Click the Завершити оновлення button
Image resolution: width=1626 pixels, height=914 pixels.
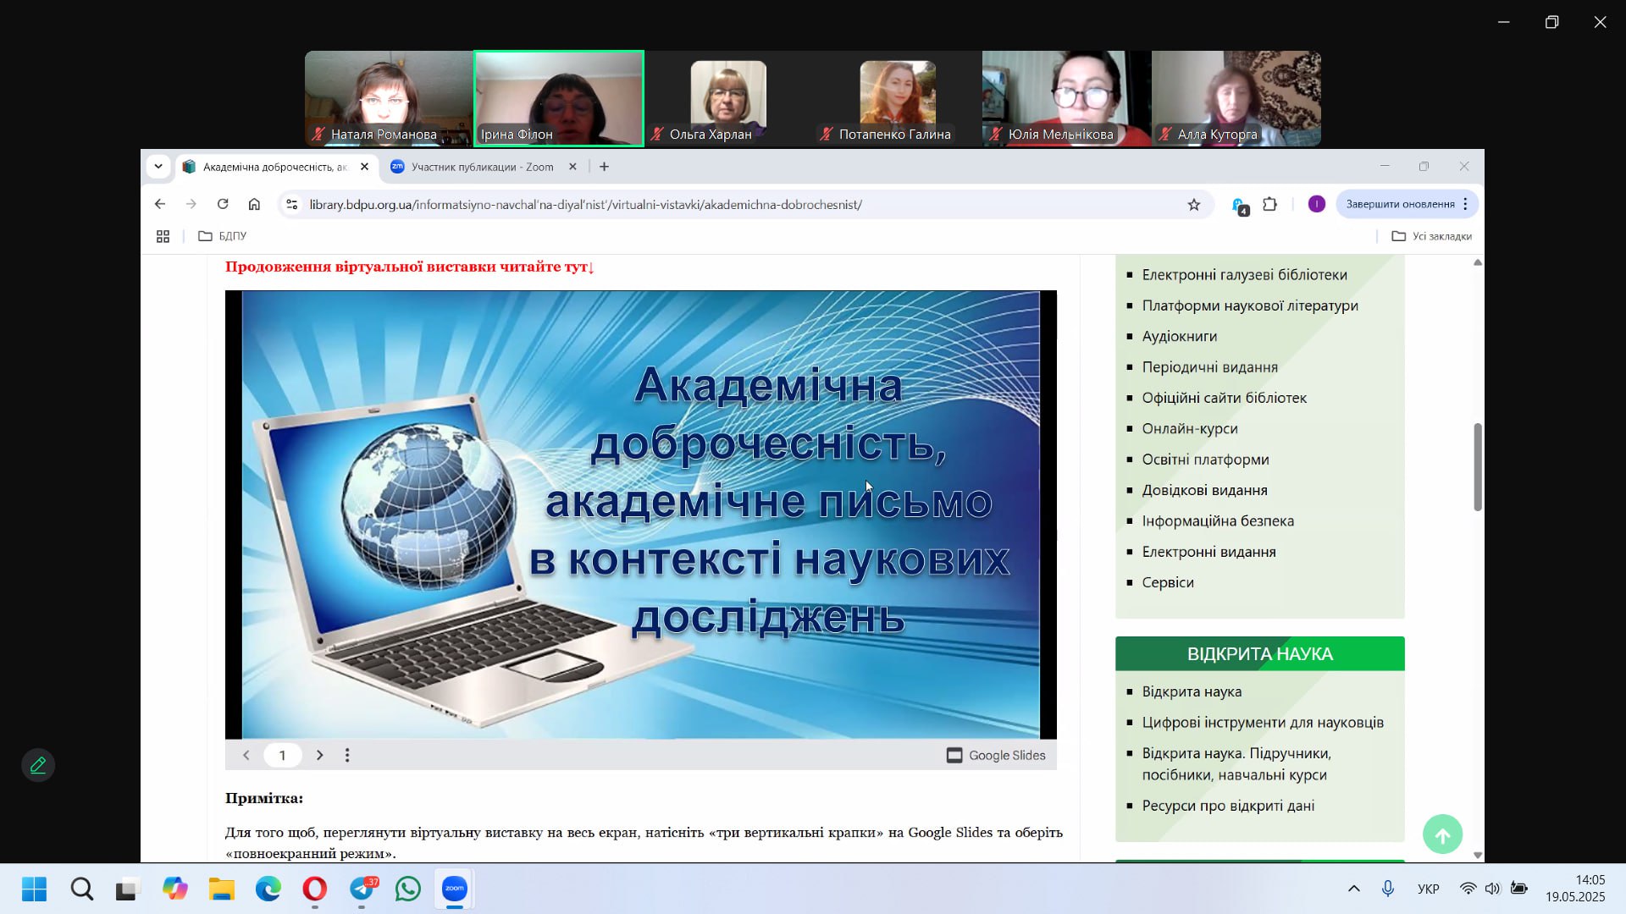click(1400, 204)
